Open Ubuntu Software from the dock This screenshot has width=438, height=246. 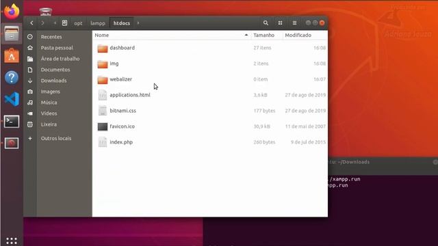(x=12, y=56)
